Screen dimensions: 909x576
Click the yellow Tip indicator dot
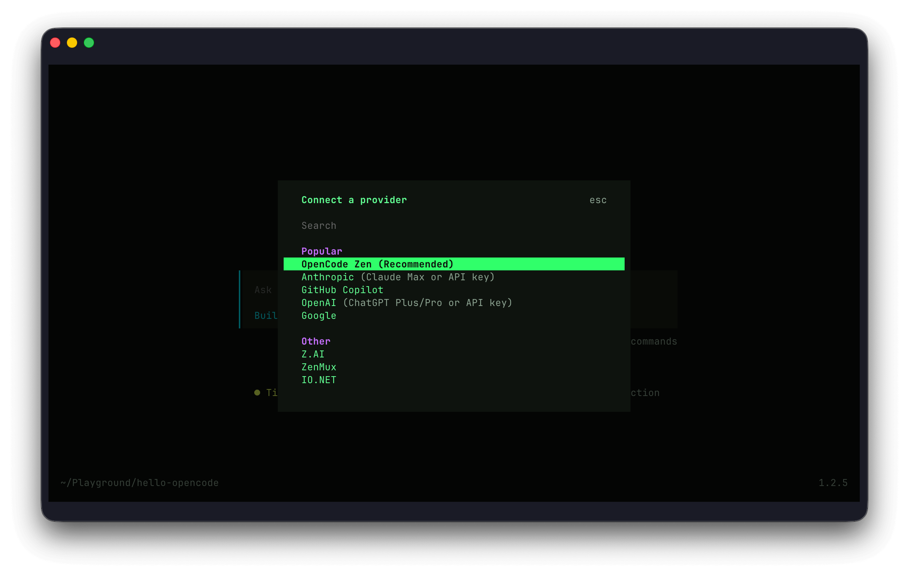[257, 393]
